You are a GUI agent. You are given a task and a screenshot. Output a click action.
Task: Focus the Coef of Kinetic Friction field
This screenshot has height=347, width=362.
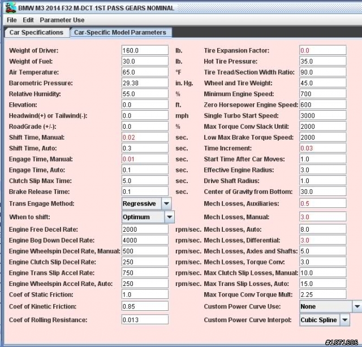pos(145,306)
